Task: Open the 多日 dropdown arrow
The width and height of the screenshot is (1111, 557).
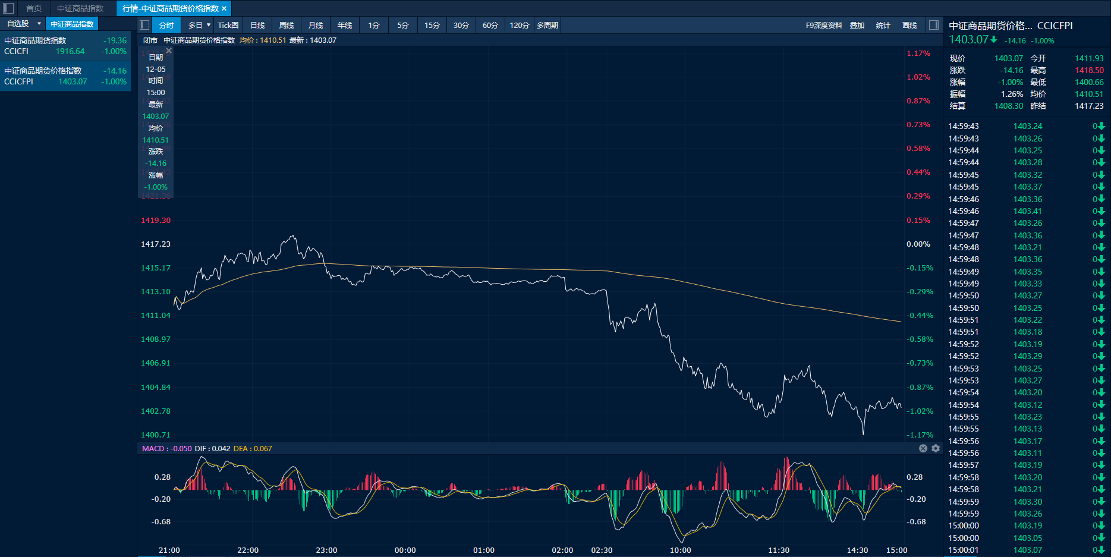Action: [209, 25]
